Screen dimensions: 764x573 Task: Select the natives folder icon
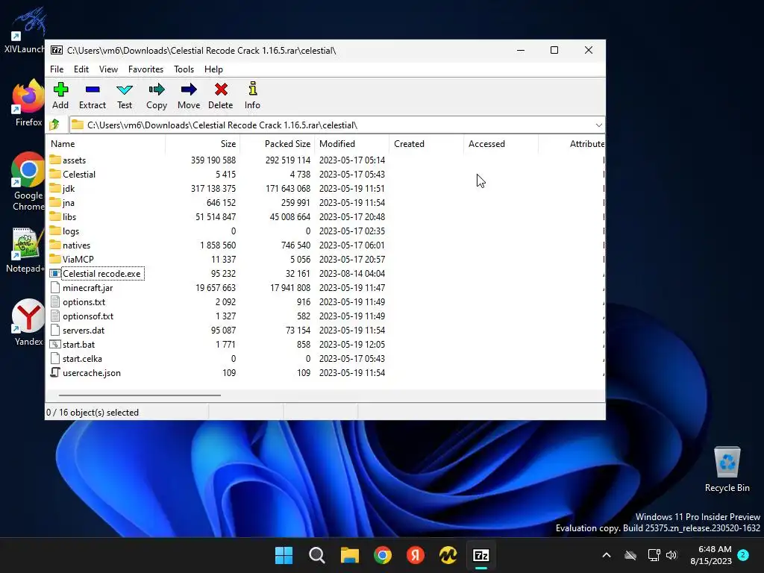pos(55,245)
